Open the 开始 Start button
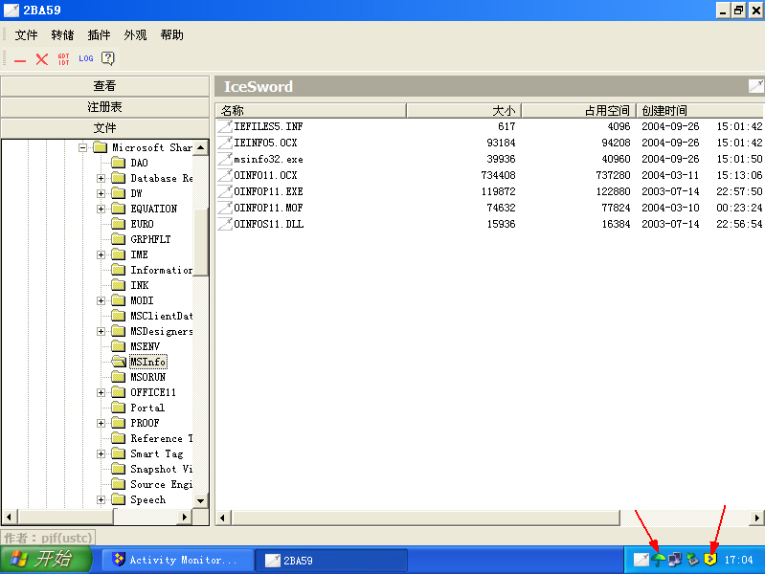 point(46,560)
